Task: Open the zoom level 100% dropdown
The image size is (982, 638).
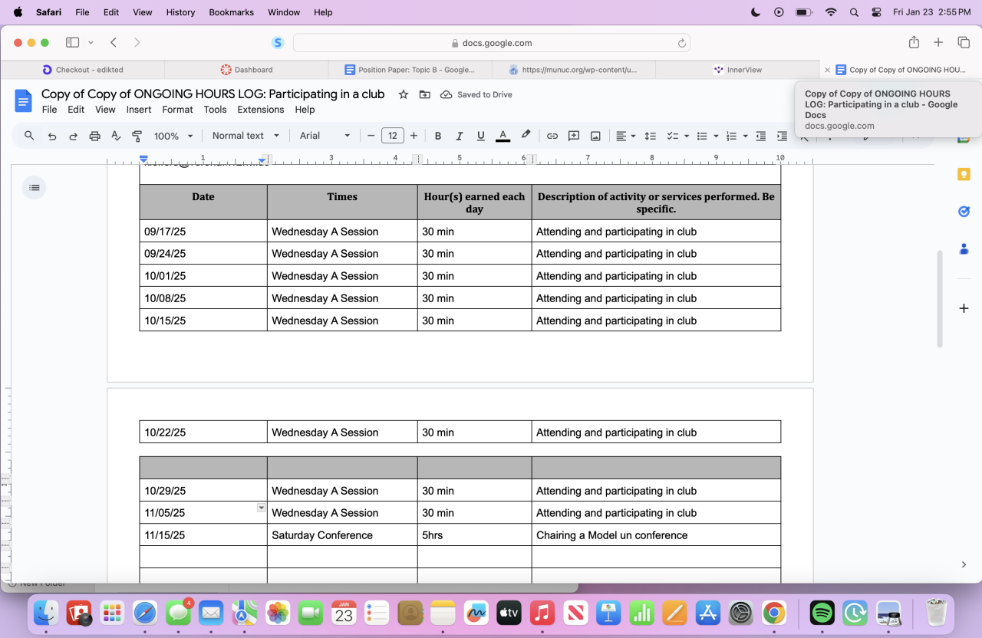Action: (173, 136)
